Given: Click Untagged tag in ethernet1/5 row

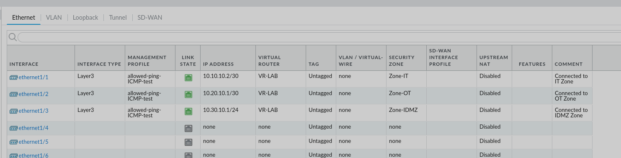Looking at the screenshot, I should 320,141.
